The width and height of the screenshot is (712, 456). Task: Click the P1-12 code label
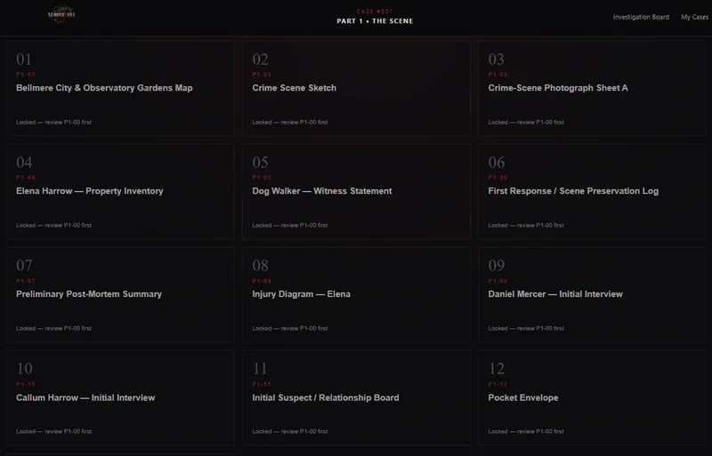point(498,384)
